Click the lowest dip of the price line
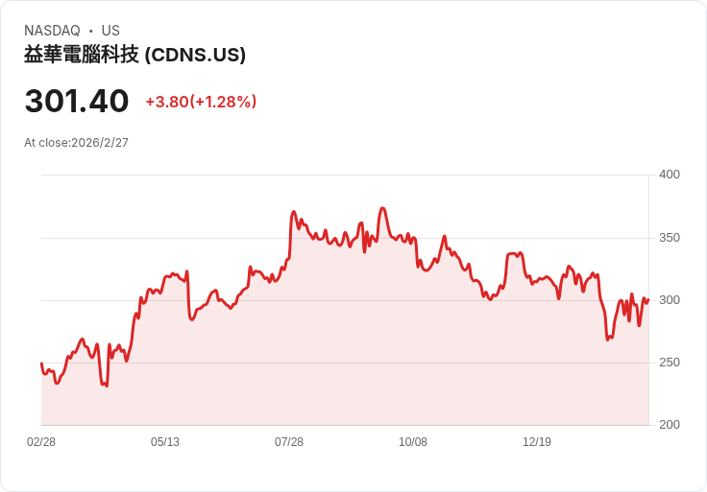This screenshot has width=707, height=492. [107, 386]
